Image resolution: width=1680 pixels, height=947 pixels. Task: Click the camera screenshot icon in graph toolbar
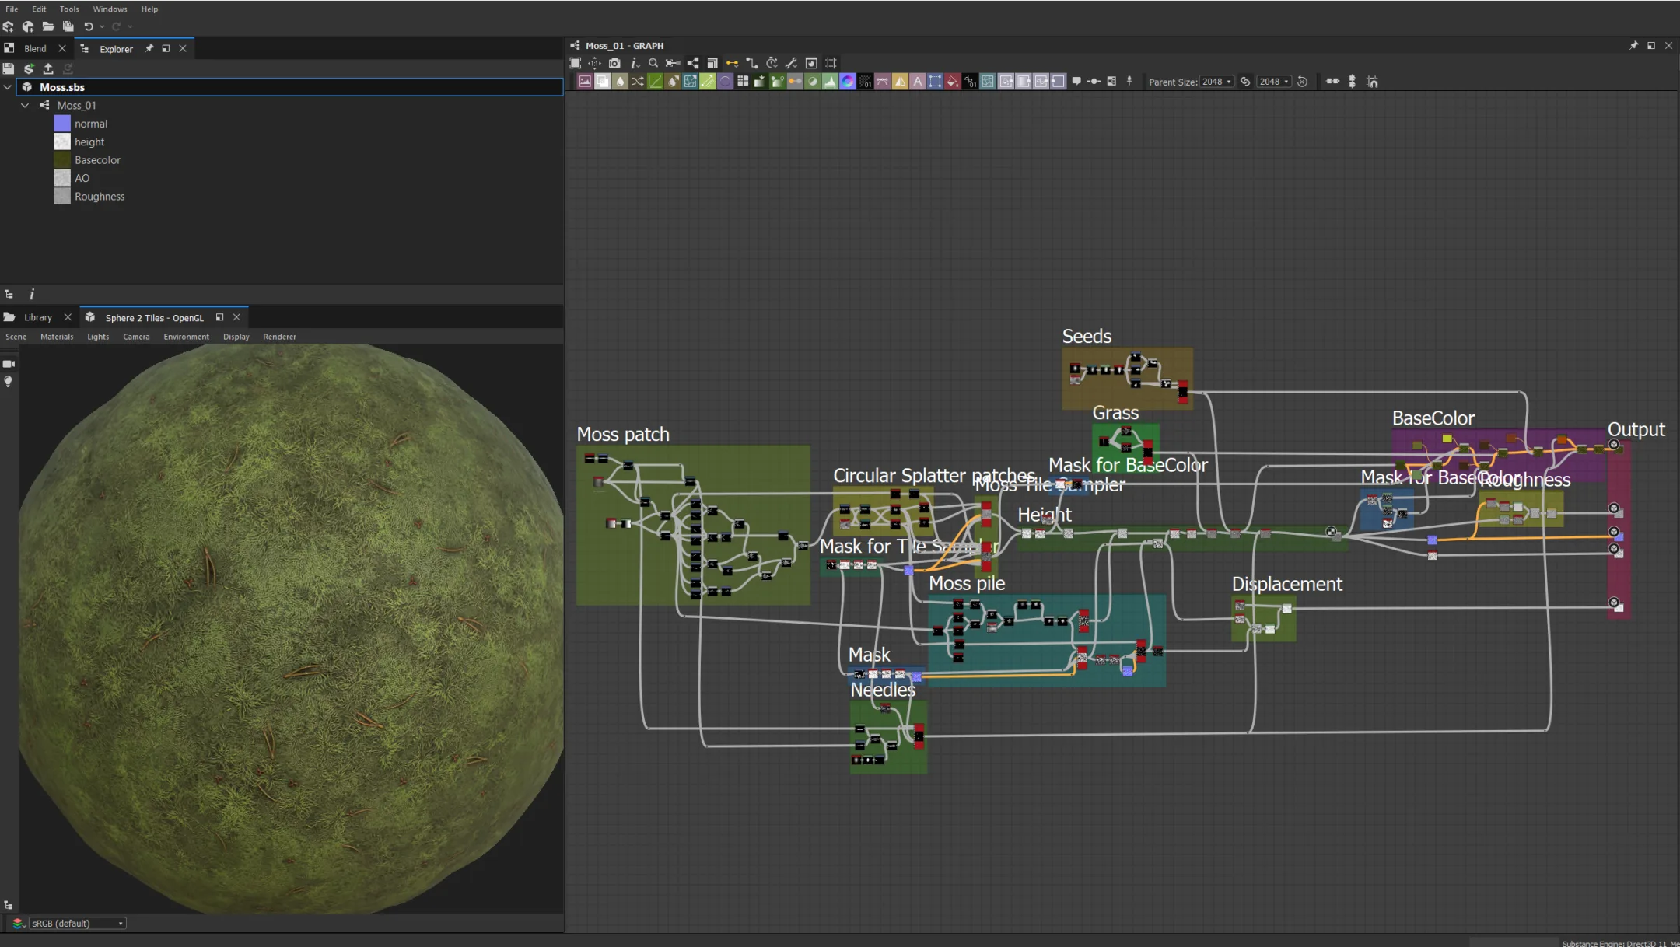(614, 63)
